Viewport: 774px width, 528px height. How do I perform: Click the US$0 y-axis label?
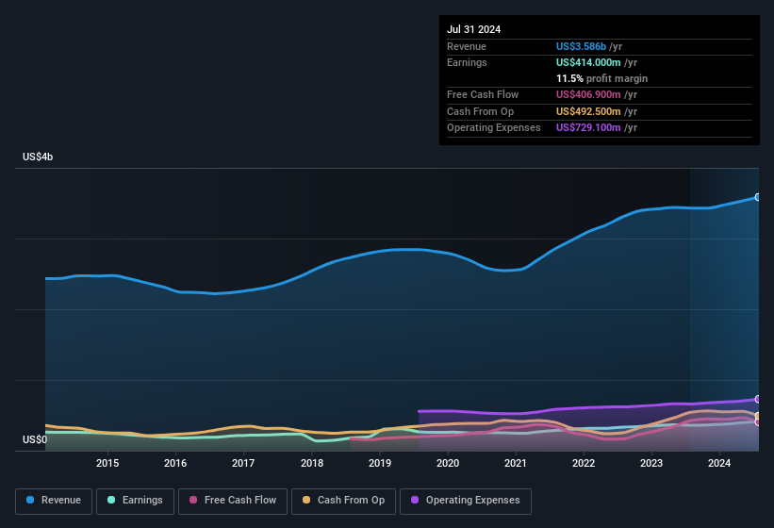35,440
